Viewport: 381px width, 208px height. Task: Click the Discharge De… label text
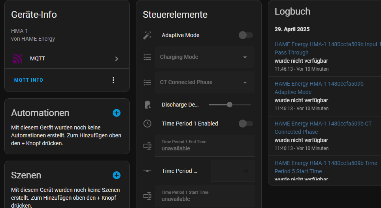pyautogui.click(x=180, y=105)
